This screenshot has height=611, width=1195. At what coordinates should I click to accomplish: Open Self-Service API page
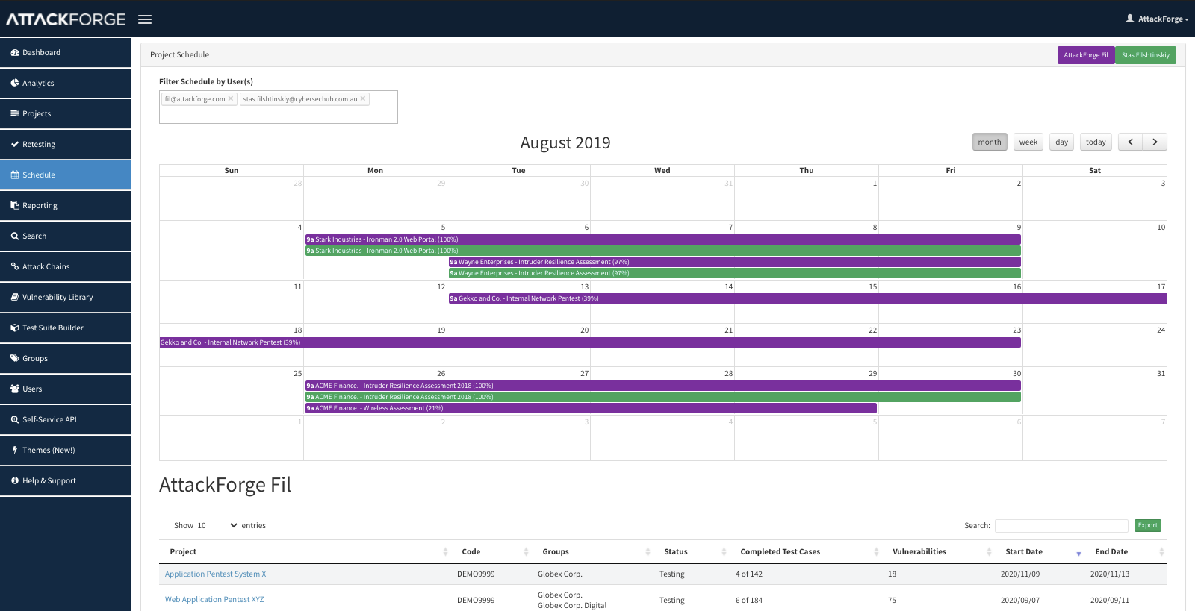66,419
